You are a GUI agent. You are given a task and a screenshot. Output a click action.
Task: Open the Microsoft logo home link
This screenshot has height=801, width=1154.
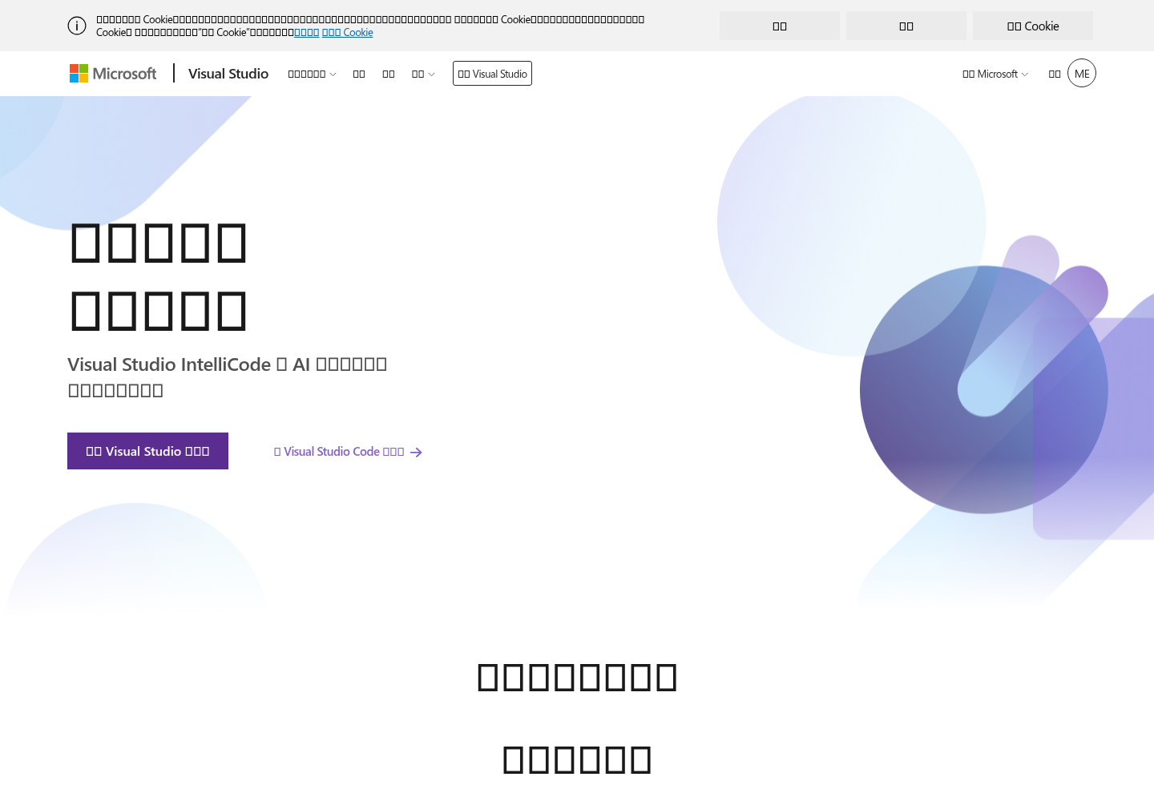[x=113, y=74]
